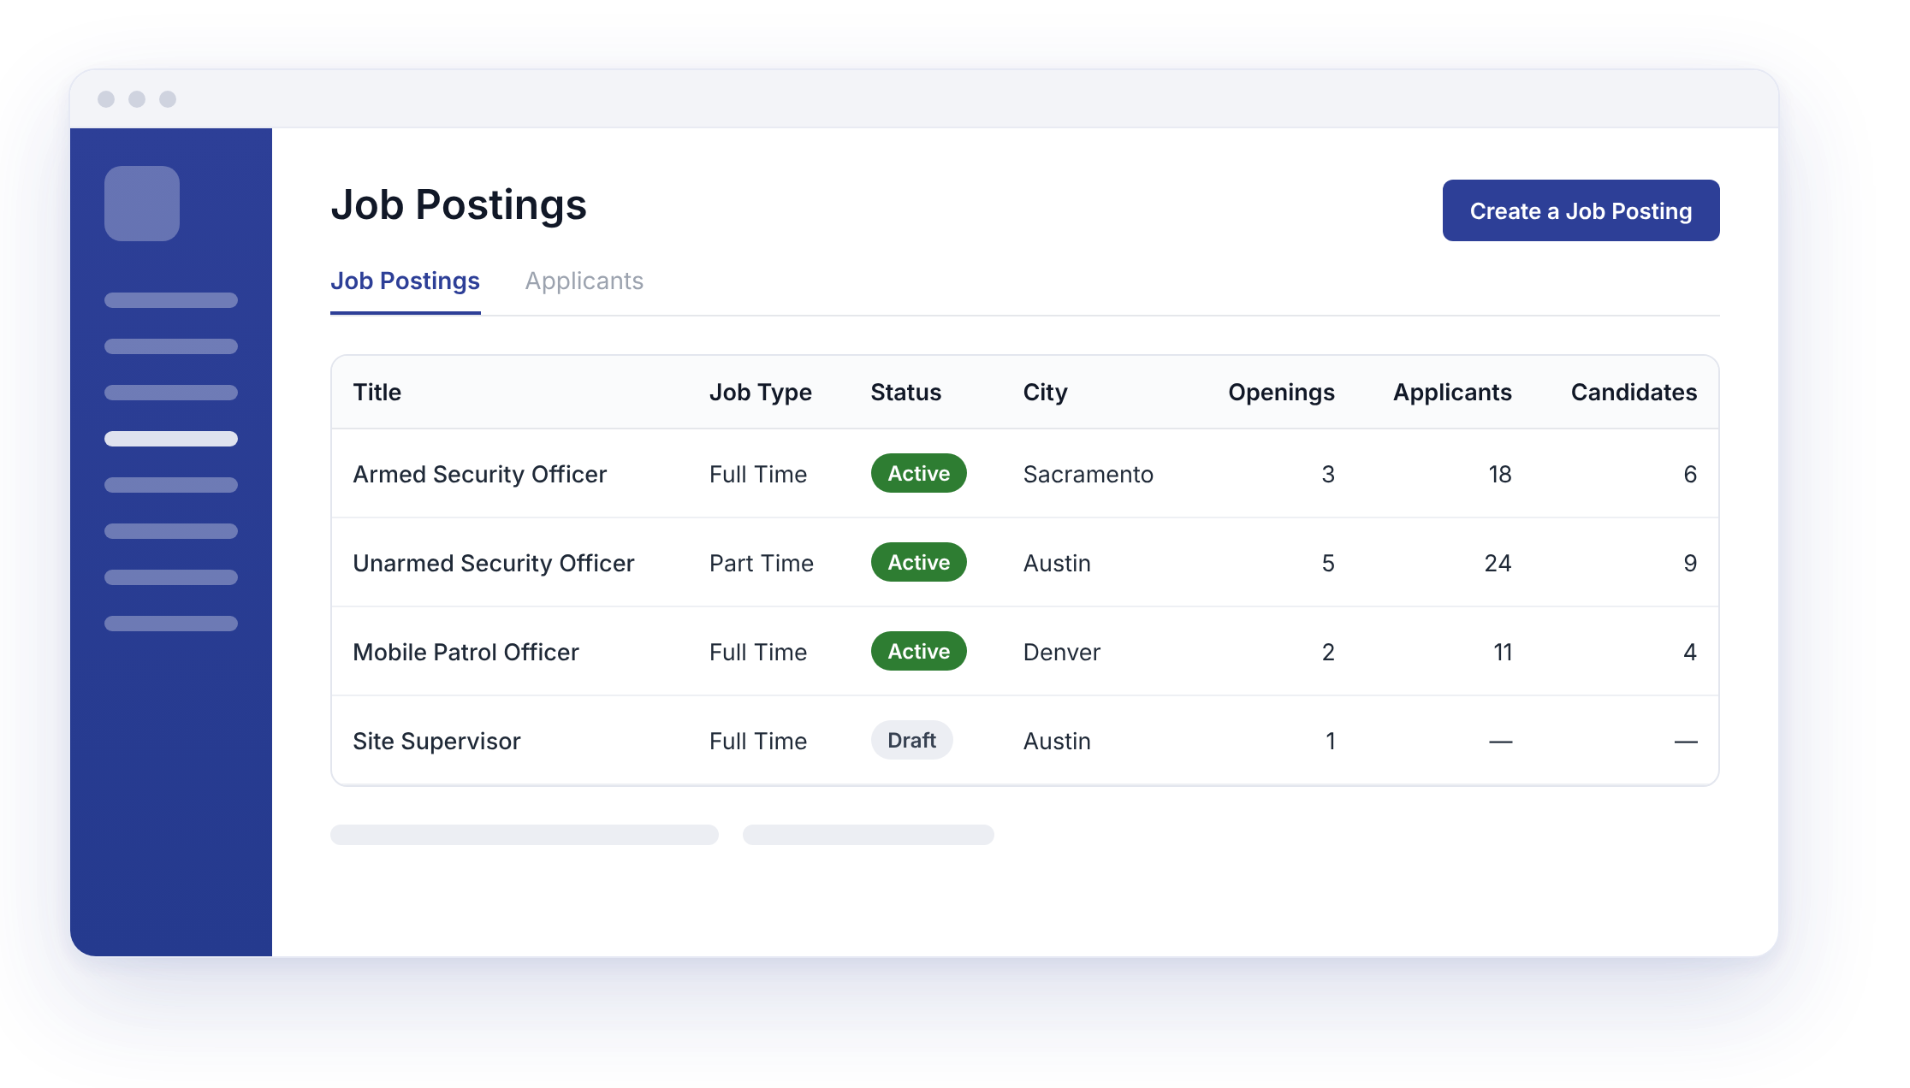The image size is (1910, 1088).
Task: Click the applicants count 11
Action: [x=1503, y=652]
